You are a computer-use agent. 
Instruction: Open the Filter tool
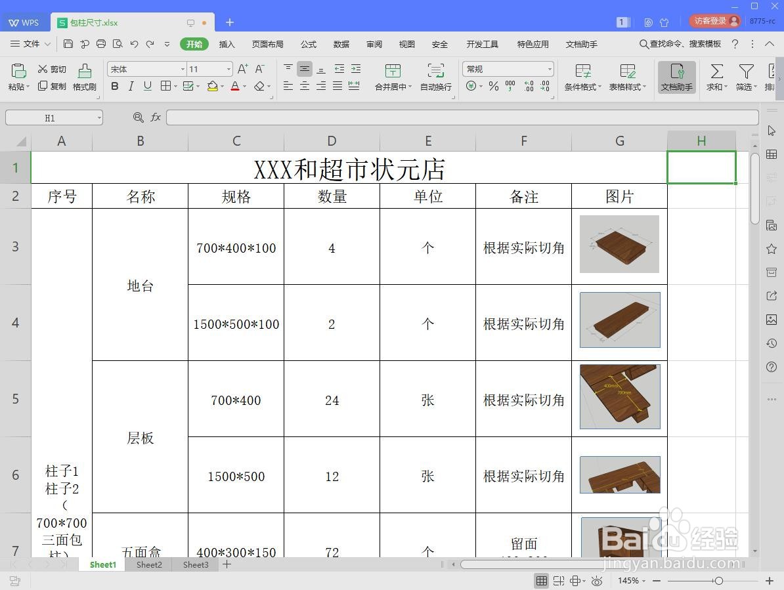click(746, 77)
